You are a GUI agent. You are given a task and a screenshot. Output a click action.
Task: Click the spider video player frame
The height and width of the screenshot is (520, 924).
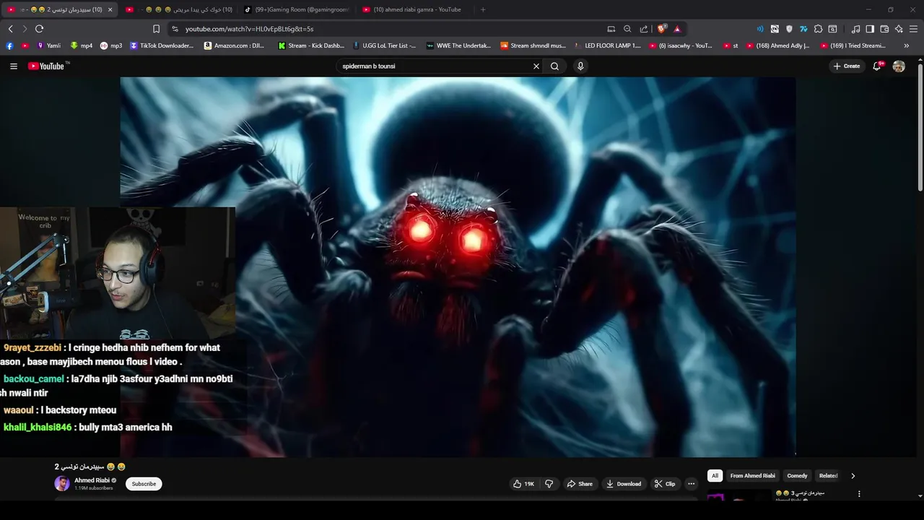pyautogui.click(x=458, y=266)
